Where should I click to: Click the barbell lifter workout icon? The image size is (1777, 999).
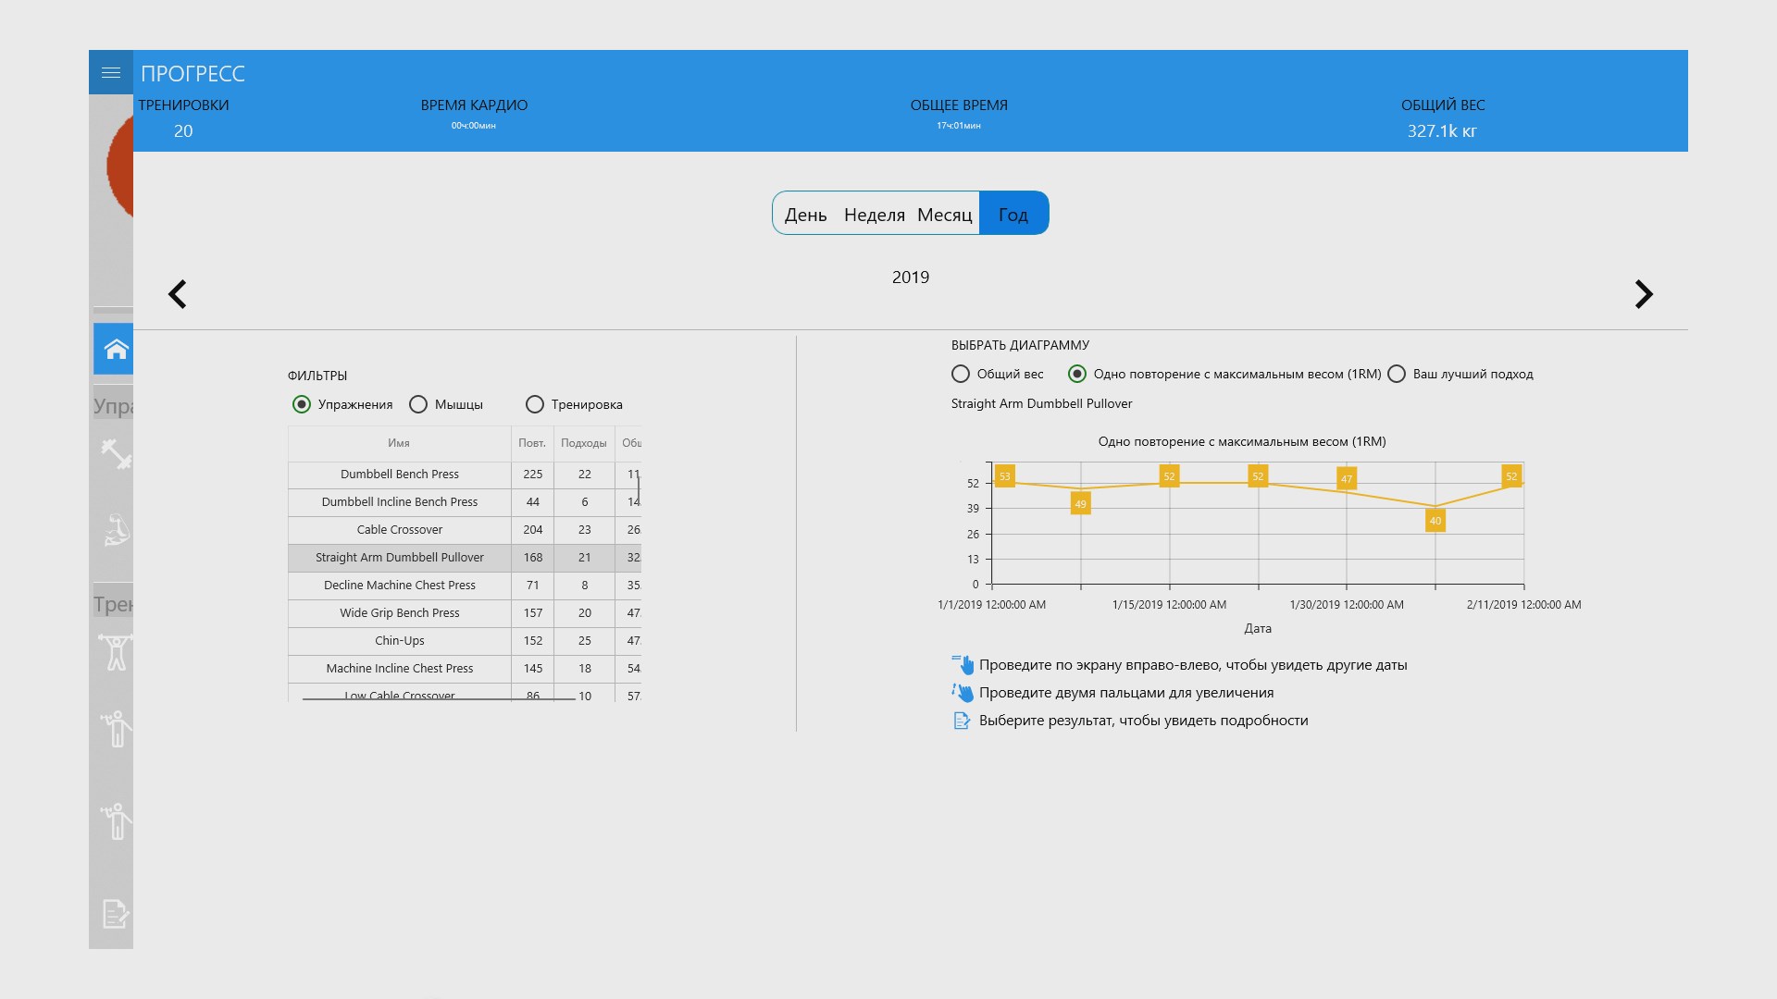point(117,652)
